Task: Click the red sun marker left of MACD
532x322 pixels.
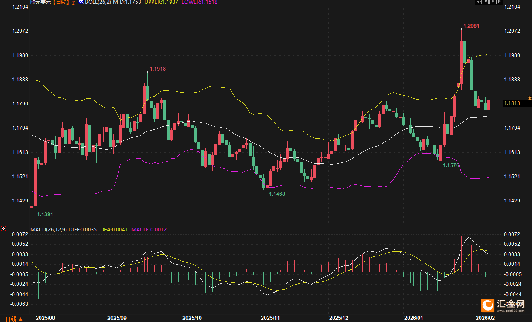Action: (3, 229)
